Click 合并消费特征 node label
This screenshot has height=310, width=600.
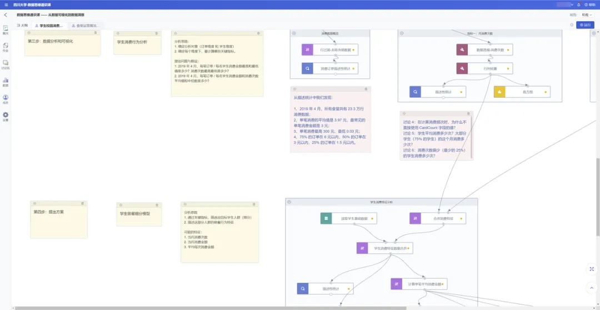443,218
